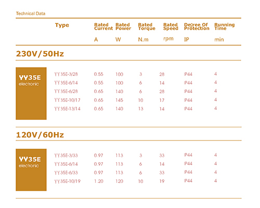
Task: Click the 'Rated Current' column header
Action: pyautogui.click(x=103, y=27)
